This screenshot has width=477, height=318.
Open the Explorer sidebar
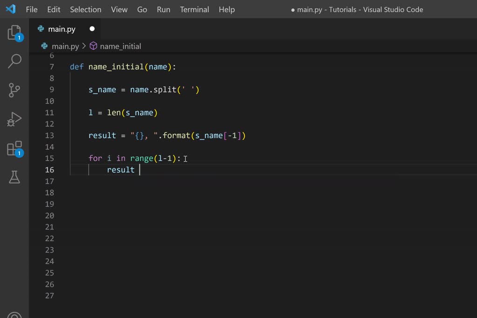(x=14, y=32)
